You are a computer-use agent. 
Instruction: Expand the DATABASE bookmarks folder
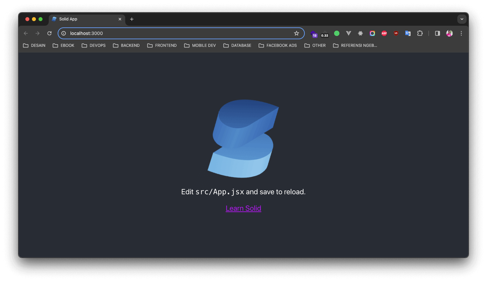click(237, 46)
